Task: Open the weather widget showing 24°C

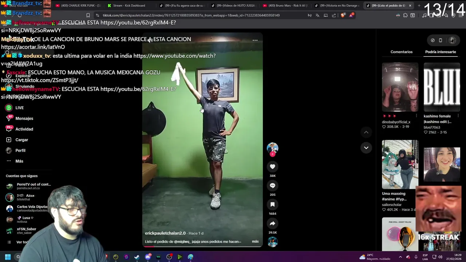Action: [375, 257]
